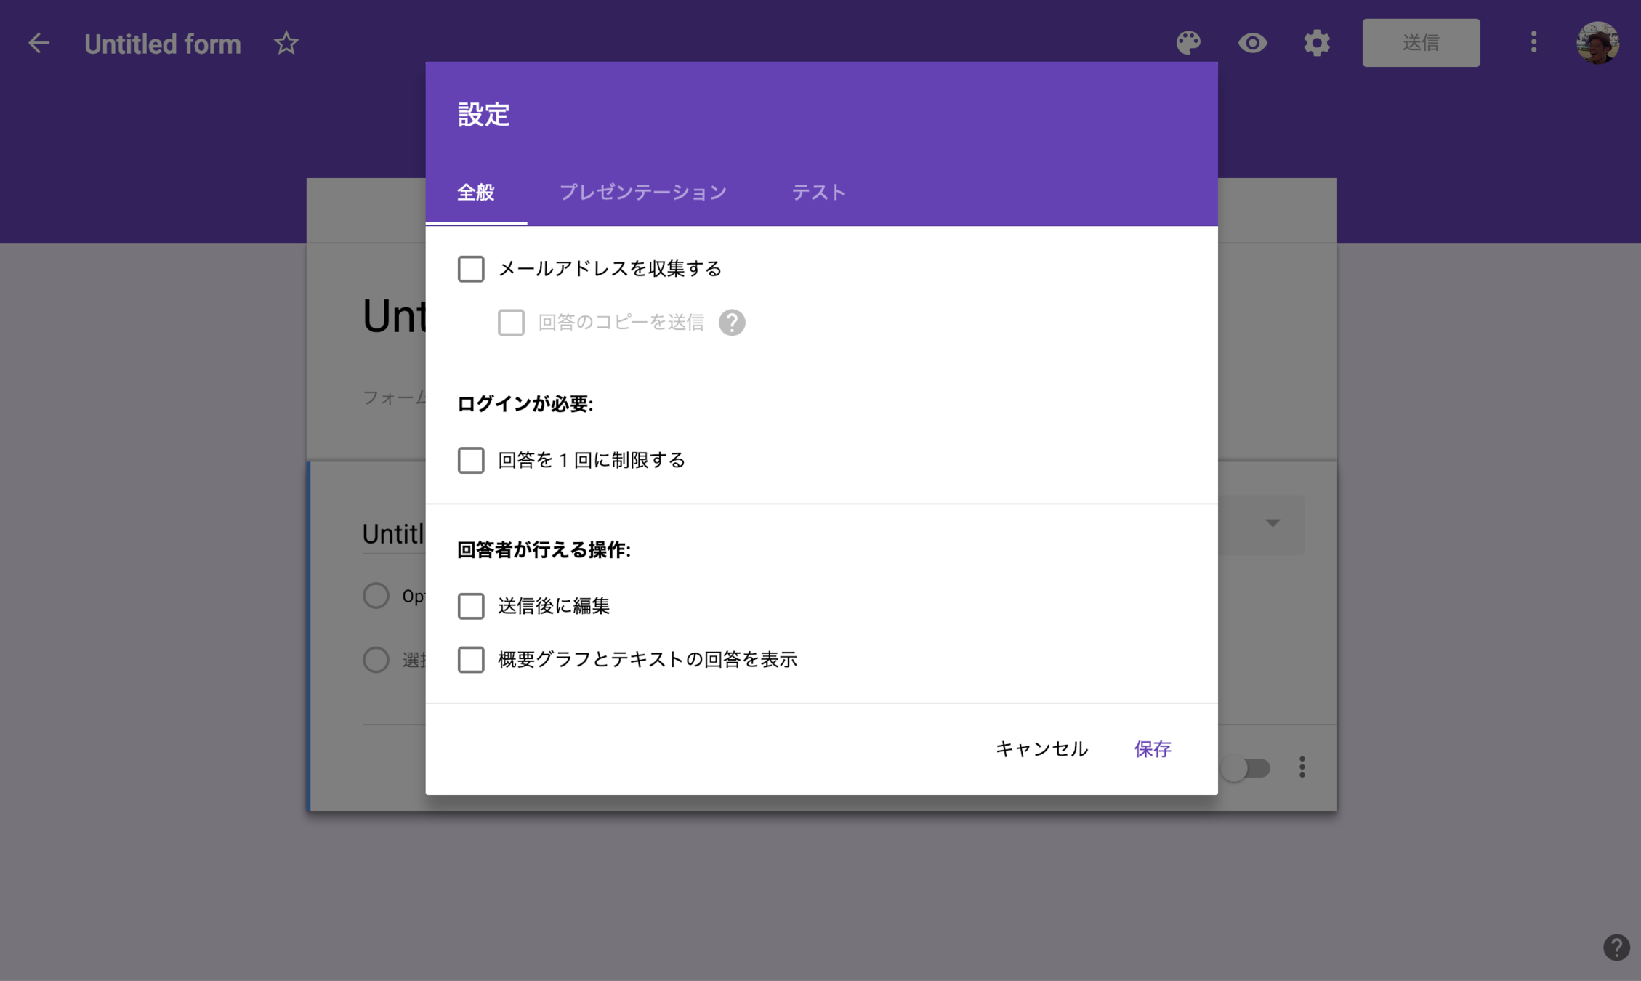Expand the question type dropdown arrow
Image resolution: width=1641 pixels, height=981 pixels.
(x=1272, y=523)
